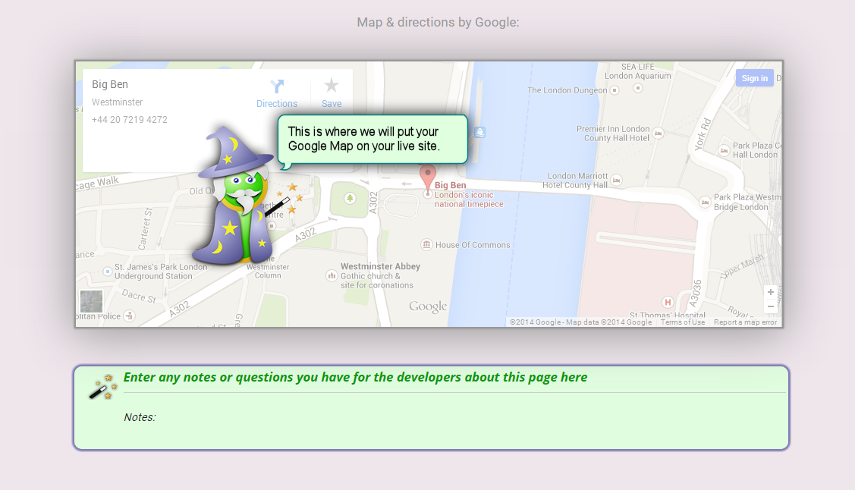Click the zoom out minus button
The width and height of the screenshot is (855, 490).
[771, 306]
